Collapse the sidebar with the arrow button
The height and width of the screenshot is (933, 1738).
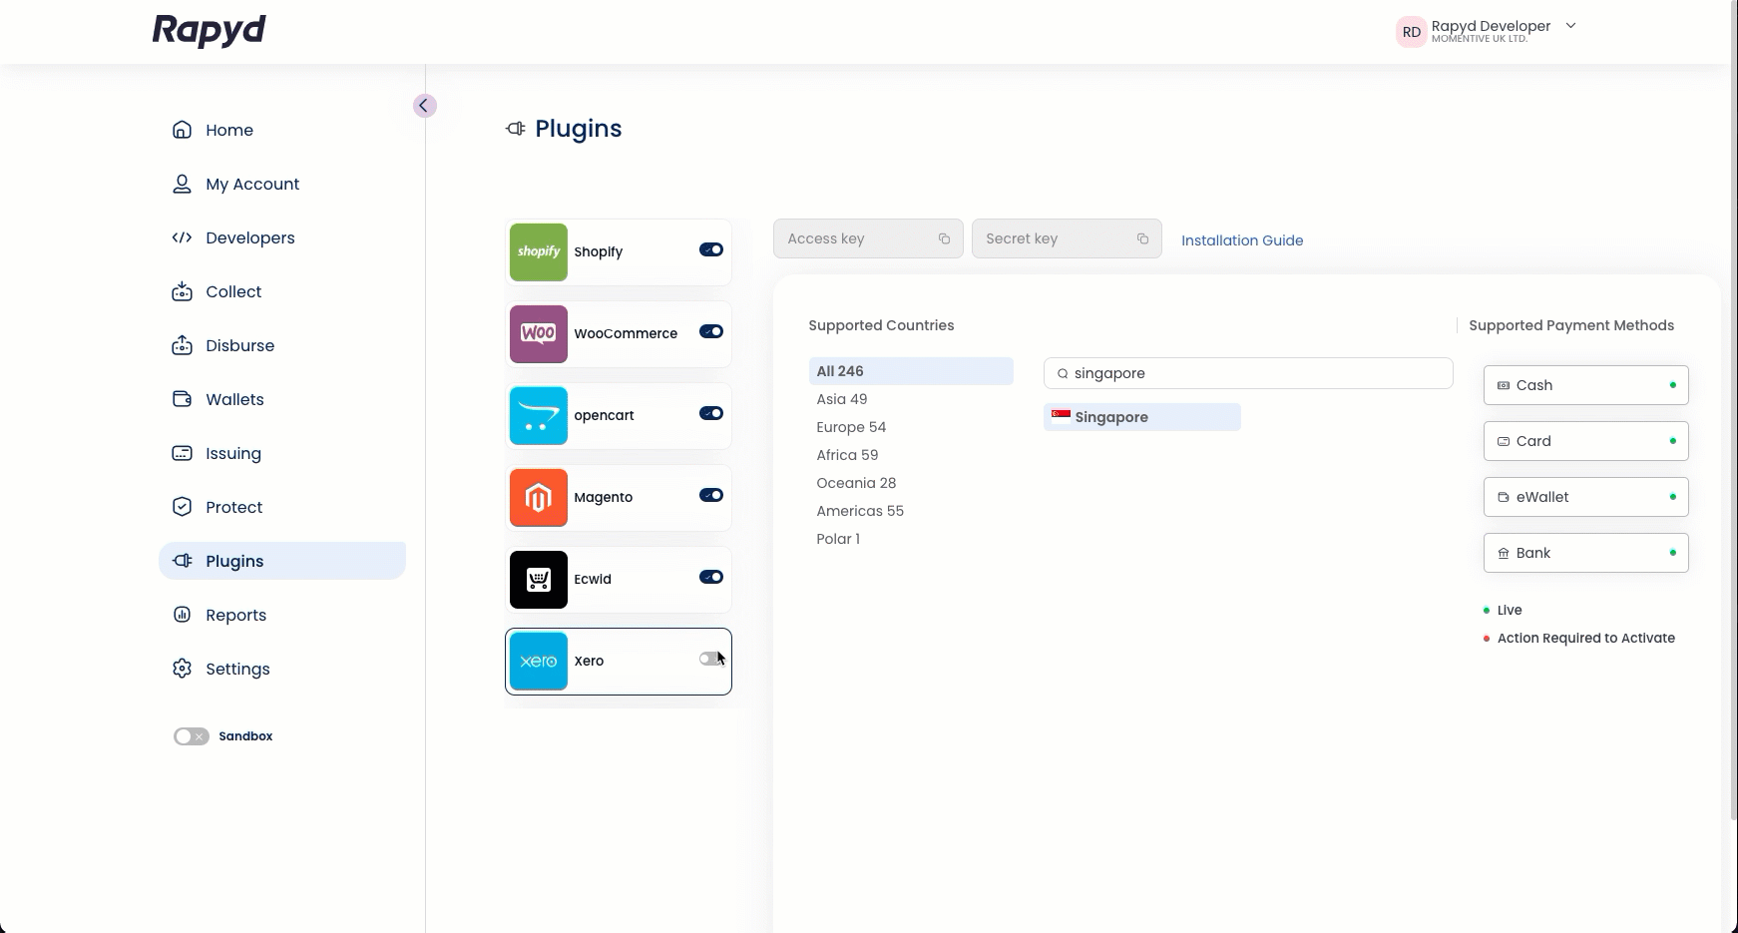[x=424, y=106]
